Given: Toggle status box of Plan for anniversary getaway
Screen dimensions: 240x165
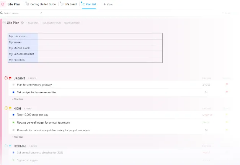Looking at the screenshot, I should click(x=13, y=84).
